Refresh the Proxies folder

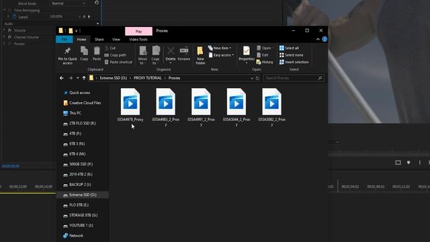click(x=257, y=78)
